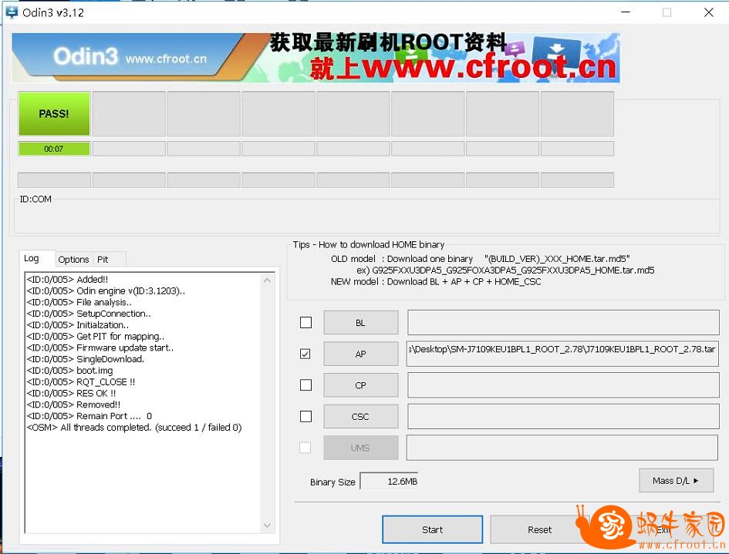The height and width of the screenshot is (554, 729).
Task: Click the AP path field with J7109KEU1BPL1 tar
Action: pyautogui.click(x=562, y=354)
